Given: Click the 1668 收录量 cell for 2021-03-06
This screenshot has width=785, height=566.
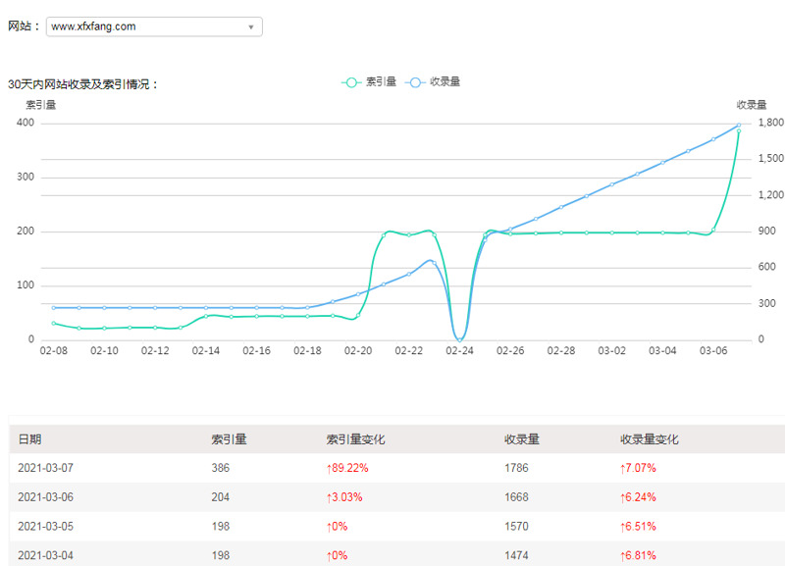Looking at the screenshot, I should coord(517,497).
